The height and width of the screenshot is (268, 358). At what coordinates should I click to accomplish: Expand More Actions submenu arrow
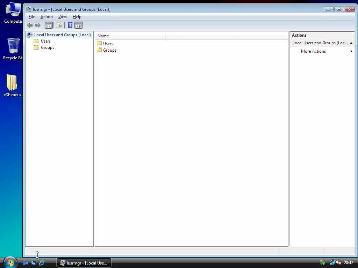(x=351, y=51)
